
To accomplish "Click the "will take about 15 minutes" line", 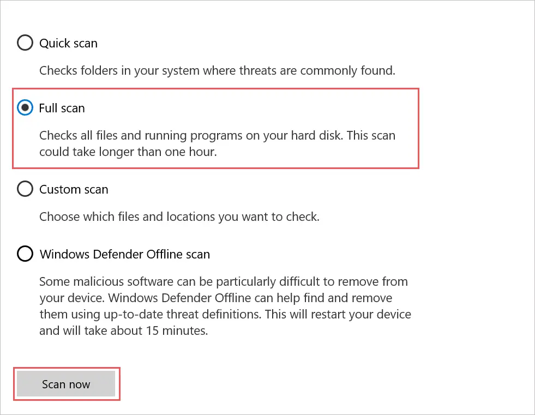I will (x=136, y=331).
